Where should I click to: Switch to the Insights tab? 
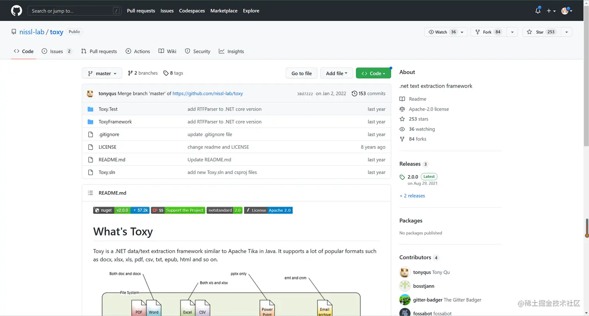pyautogui.click(x=231, y=51)
